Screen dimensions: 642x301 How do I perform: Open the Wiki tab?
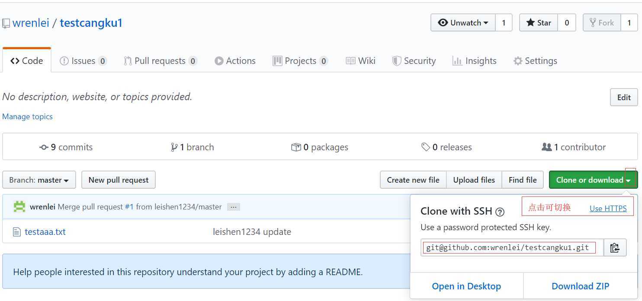coord(361,61)
